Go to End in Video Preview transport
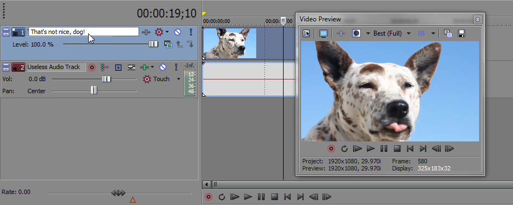The width and height of the screenshot is (513, 205). (423, 149)
